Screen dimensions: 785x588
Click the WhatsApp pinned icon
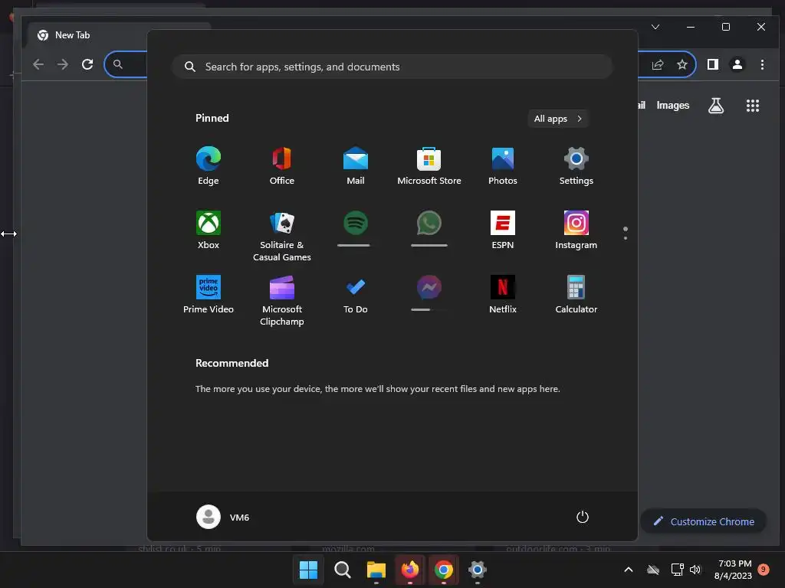point(429,223)
